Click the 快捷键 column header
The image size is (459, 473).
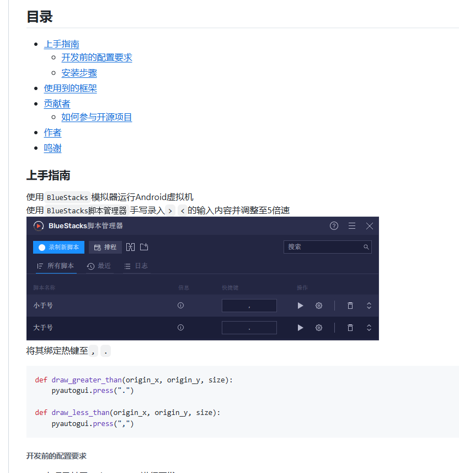(230, 288)
